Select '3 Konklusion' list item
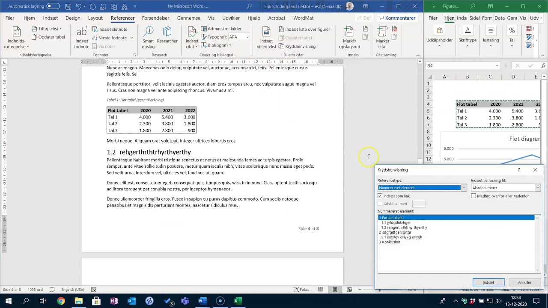Screen dimensions: 548x308 [389, 242]
